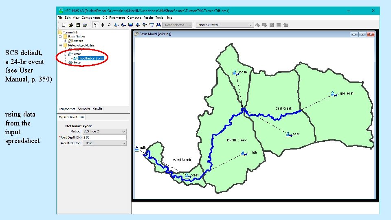
Task: Select the arrow pointer tool
Action: (95, 25)
